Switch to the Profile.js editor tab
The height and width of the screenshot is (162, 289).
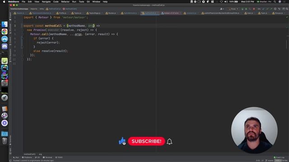62,13
